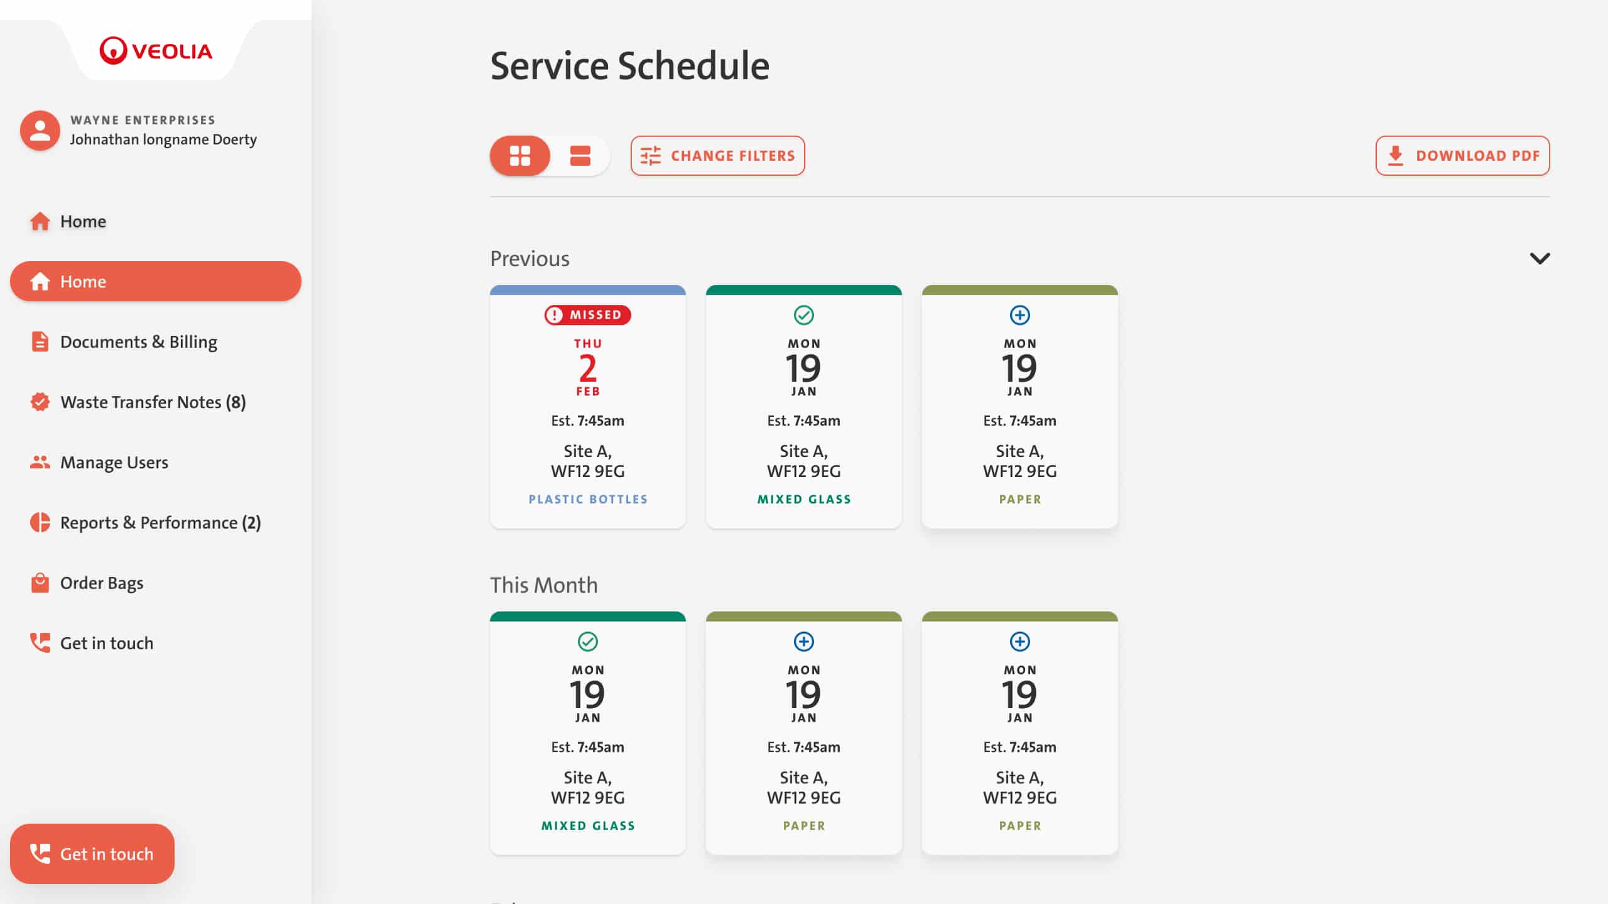Download the schedule as PDF

(1462, 156)
